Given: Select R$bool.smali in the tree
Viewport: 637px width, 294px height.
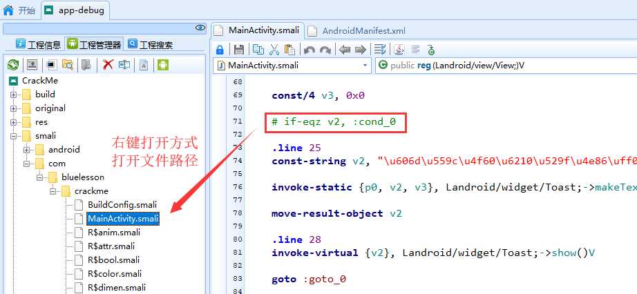Looking at the screenshot, I should 113,260.
